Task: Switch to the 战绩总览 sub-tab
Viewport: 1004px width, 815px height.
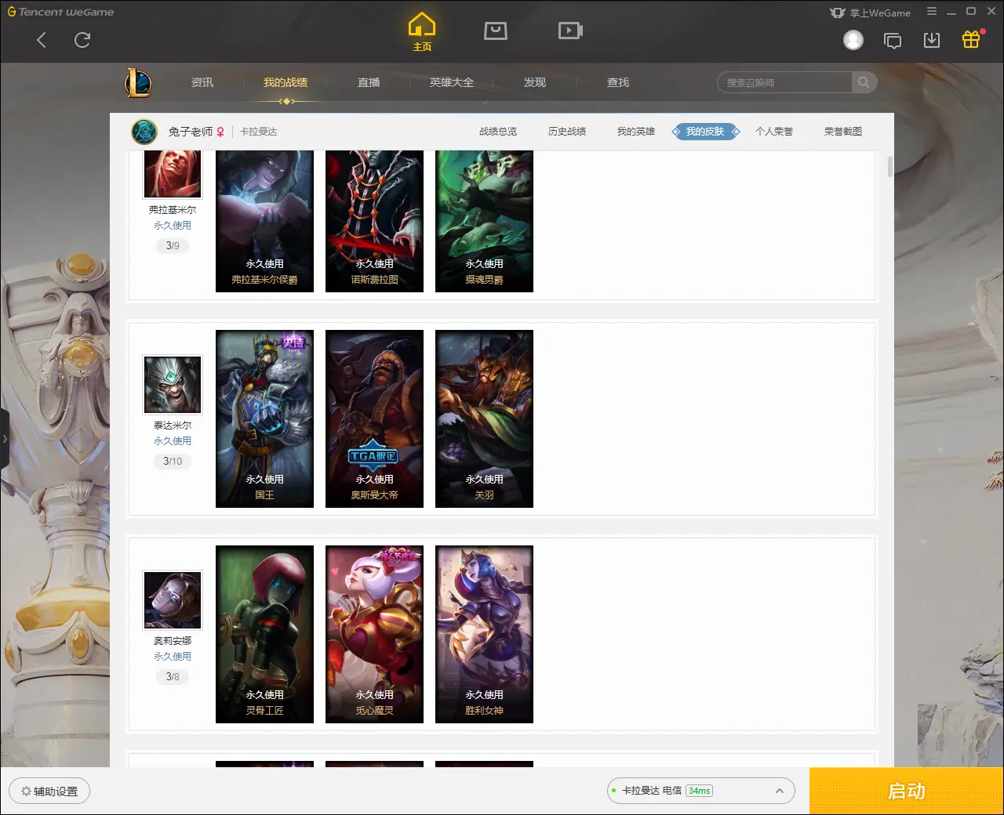Action: (x=498, y=132)
